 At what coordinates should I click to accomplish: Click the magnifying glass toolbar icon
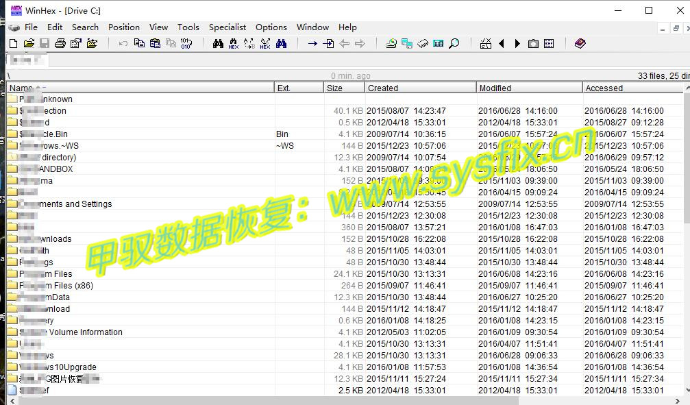(x=454, y=43)
